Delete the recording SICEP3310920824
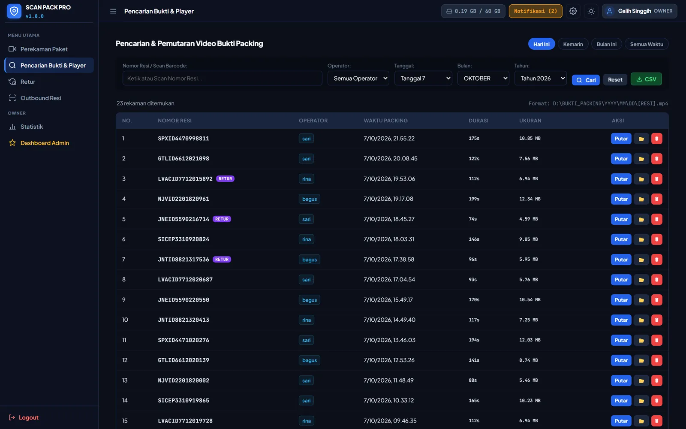686x429 pixels. click(657, 239)
